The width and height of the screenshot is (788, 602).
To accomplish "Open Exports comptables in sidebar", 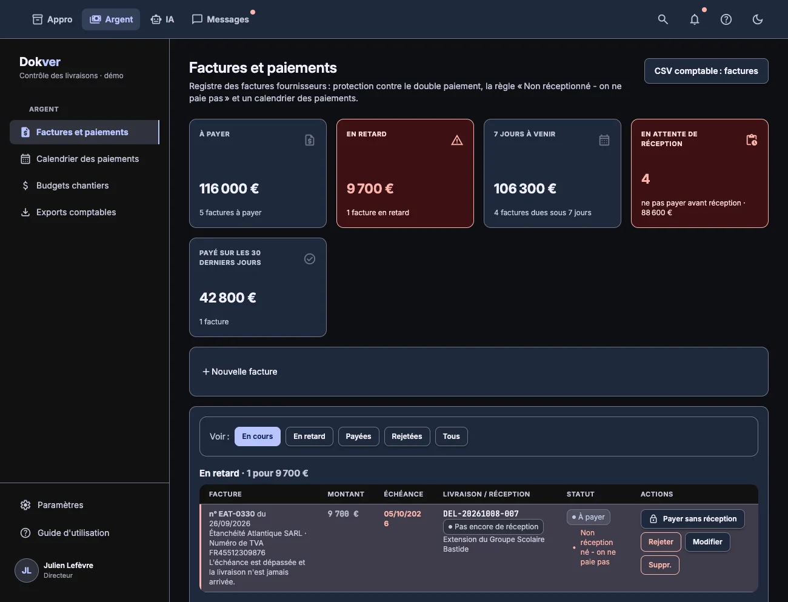I will [x=84, y=212].
